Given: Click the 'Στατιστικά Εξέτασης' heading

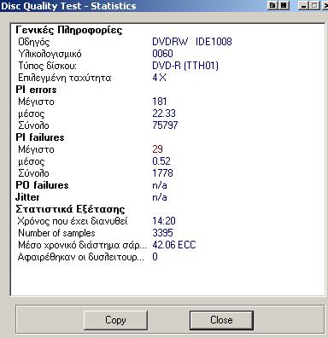Looking at the screenshot, I should [70, 209].
